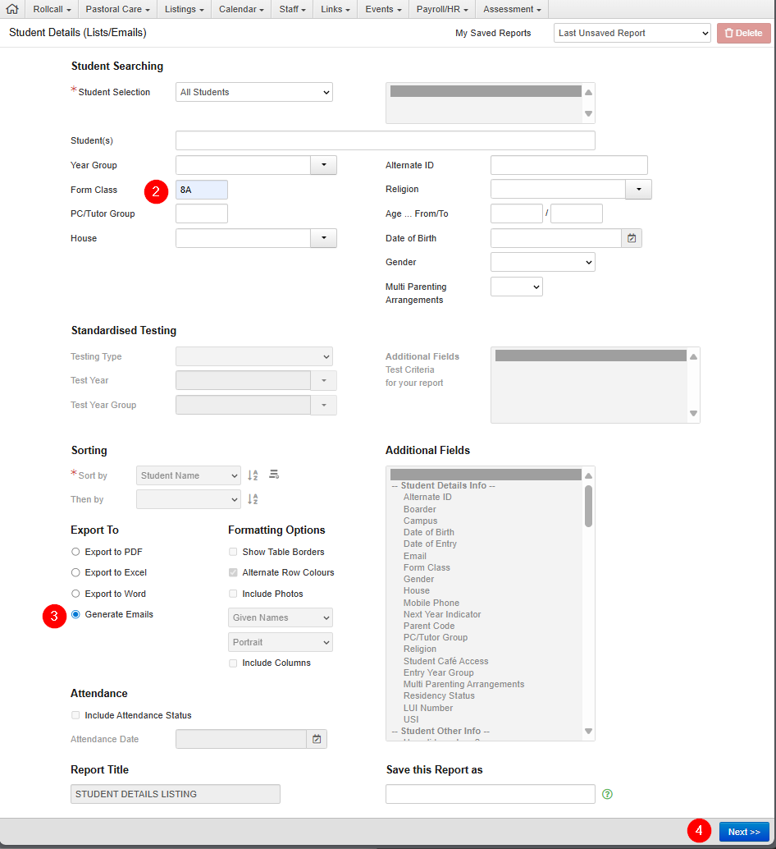The height and width of the screenshot is (849, 776).
Task: Select Parent Code in Additional Fields list
Action: [x=429, y=626]
